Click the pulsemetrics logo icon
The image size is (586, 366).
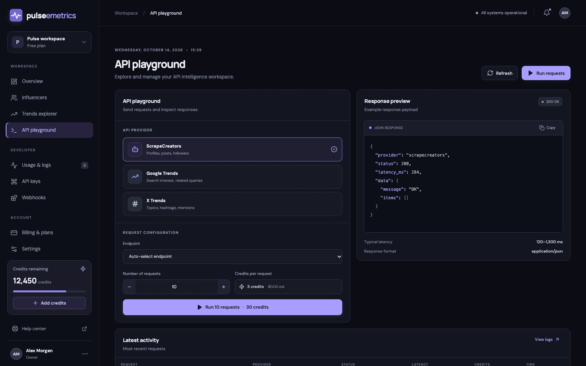pyautogui.click(x=16, y=15)
